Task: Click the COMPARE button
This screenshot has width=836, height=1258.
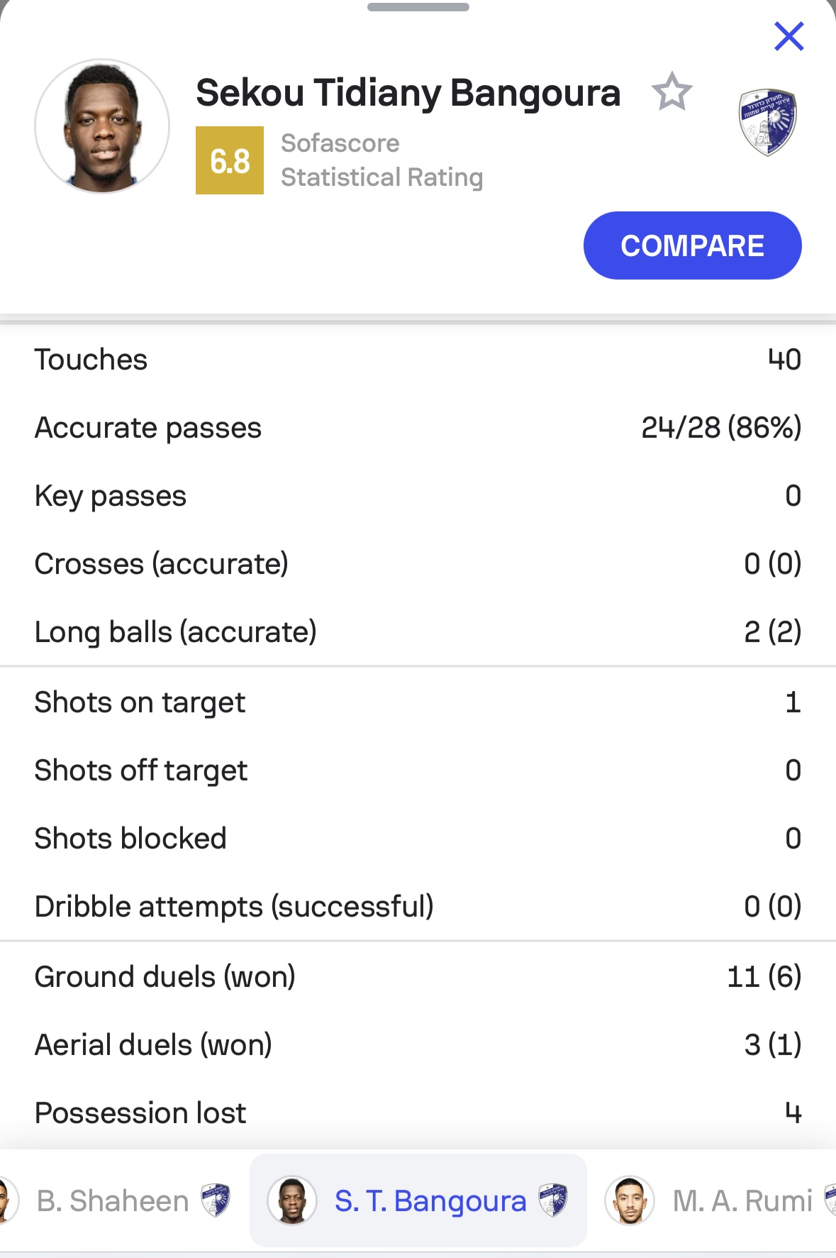Action: point(692,245)
